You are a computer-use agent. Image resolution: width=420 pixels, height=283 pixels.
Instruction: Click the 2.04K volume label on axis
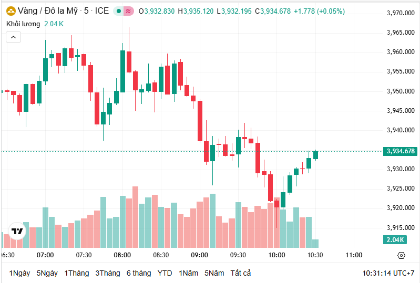click(x=395, y=240)
